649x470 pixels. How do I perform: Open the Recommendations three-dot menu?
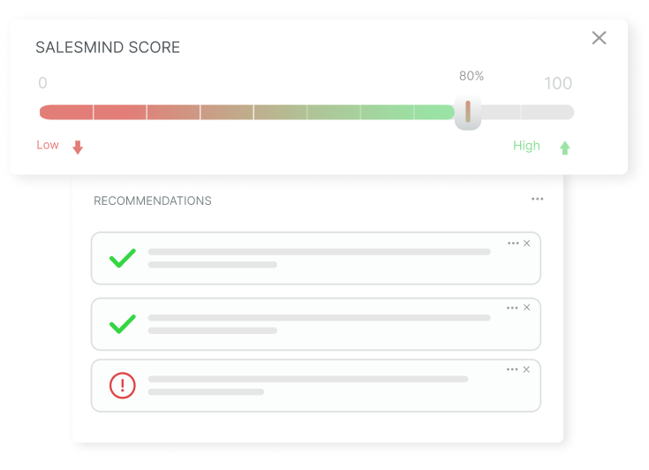coord(537,199)
